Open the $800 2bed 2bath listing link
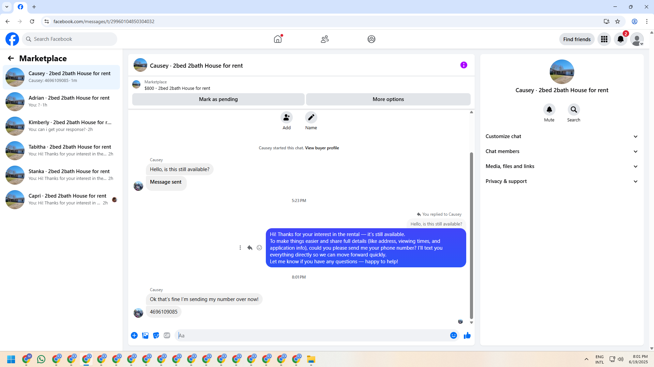The width and height of the screenshot is (654, 367). (177, 88)
